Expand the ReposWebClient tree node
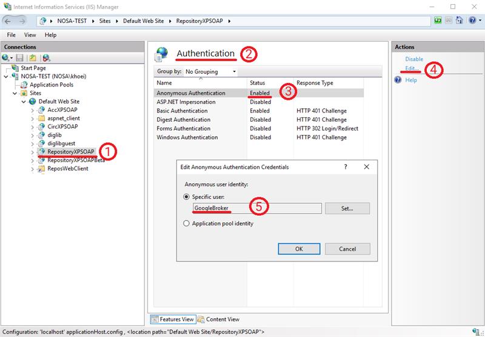Screen dimensions: 485x337 33,169
